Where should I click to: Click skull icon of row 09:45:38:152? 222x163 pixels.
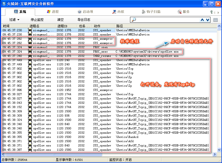[x=30, y=107]
